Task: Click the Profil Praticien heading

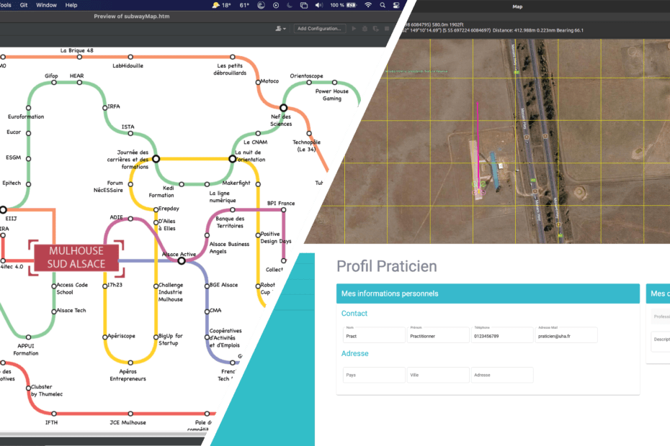Action: coord(387,266)
